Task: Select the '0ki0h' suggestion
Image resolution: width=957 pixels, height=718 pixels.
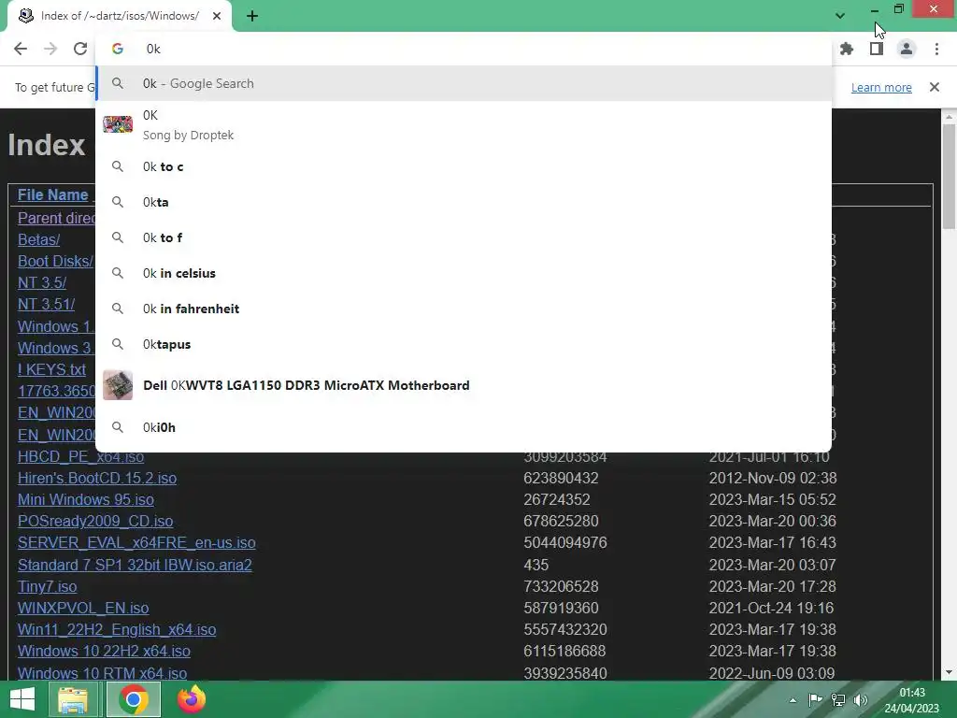Action: (x=464, y=427)
